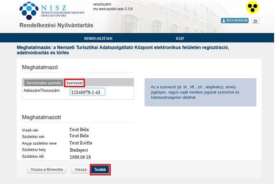Click the Meghatalmazott heading

[42, 117]
